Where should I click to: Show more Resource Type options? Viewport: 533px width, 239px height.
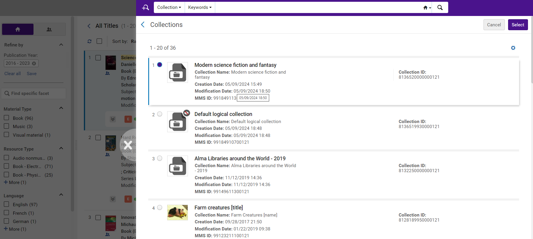(15, 183)
